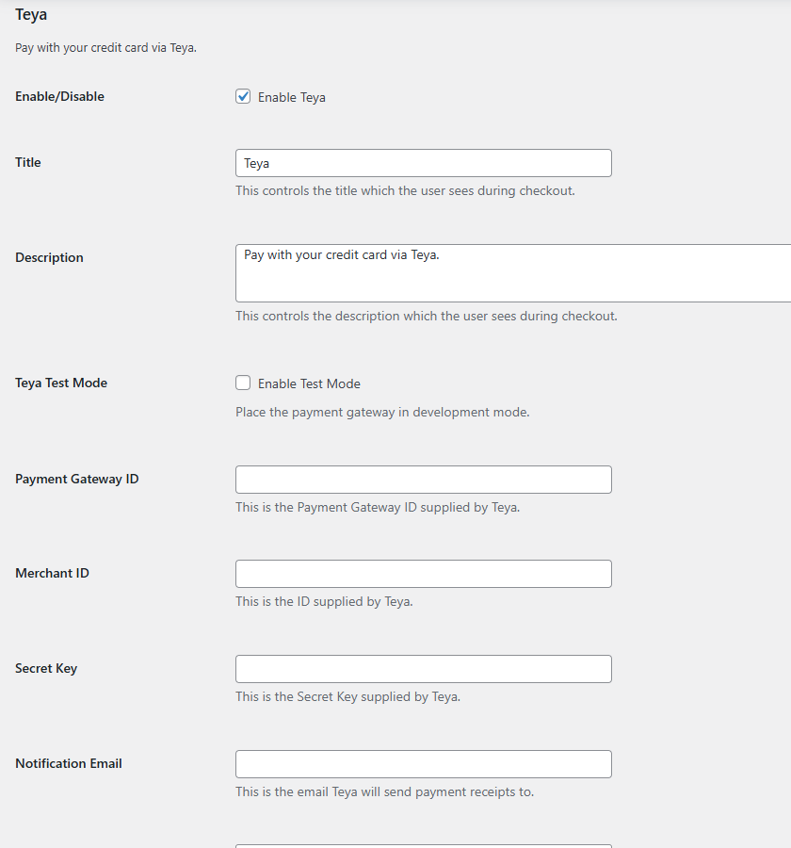Click inside the Description textarea
The image size is (791, 848).
[513, 273]
